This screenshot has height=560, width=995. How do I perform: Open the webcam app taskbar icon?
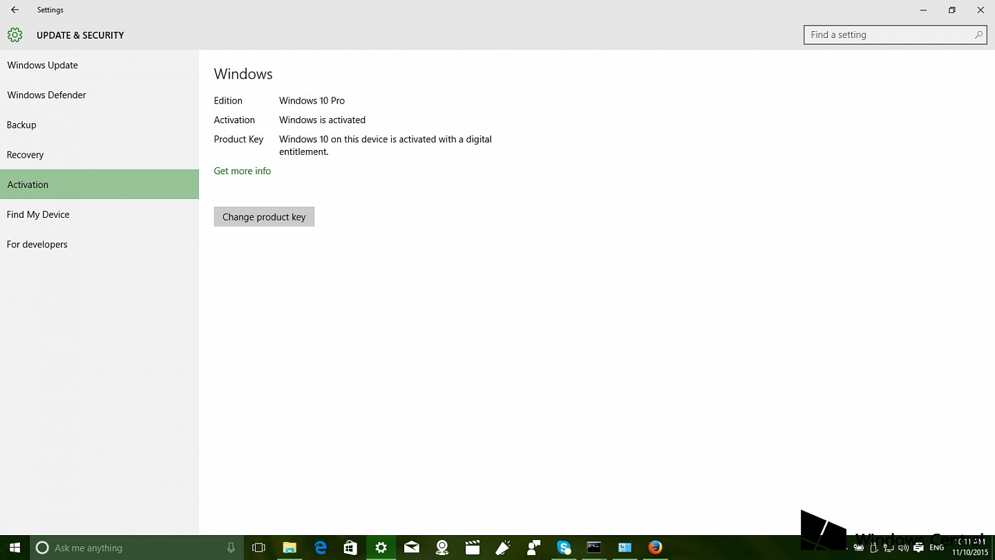(442, 548)
